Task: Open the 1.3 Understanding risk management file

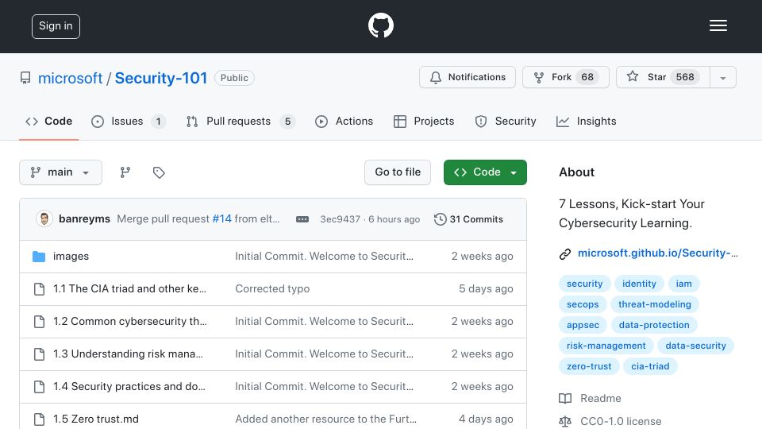Action: coord(129,354)
